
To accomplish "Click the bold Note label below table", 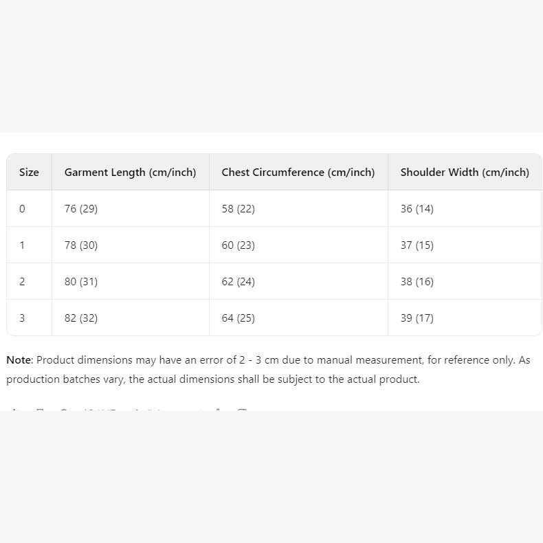I will [19, 360].
